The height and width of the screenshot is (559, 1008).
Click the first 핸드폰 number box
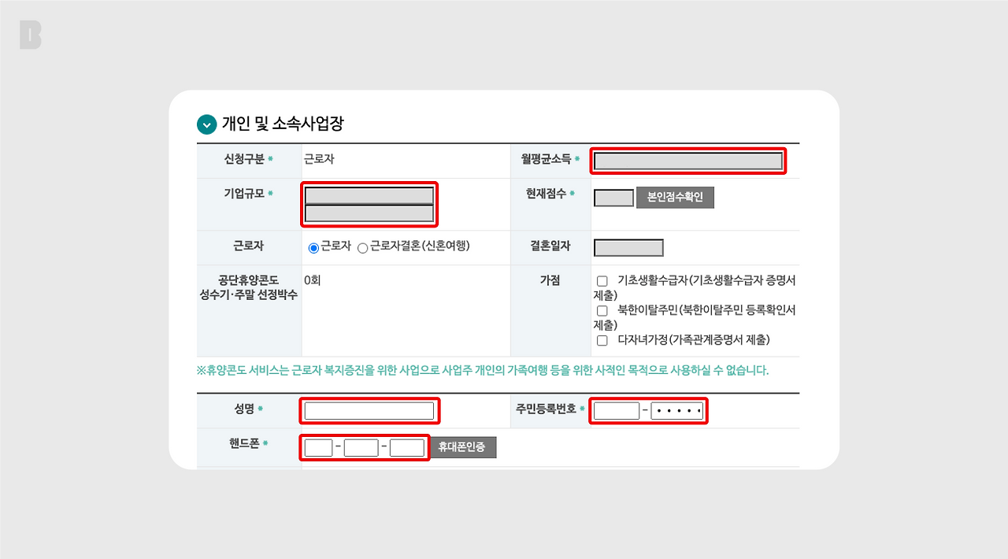[x=318, y=446]
